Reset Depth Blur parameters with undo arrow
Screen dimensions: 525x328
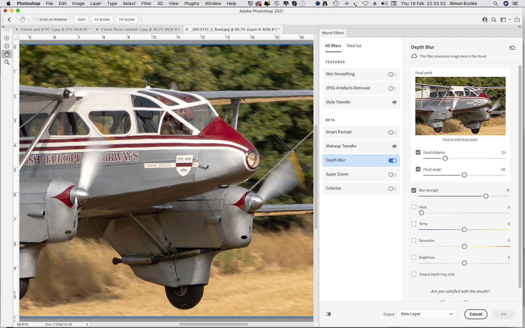(512, 47)
